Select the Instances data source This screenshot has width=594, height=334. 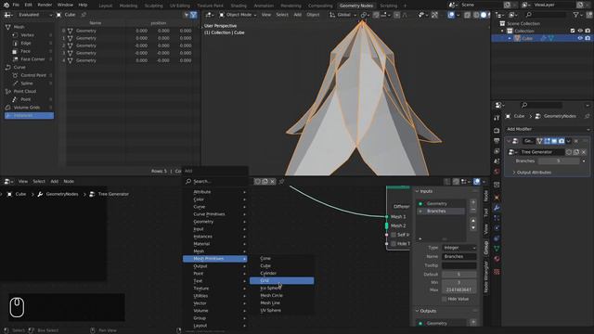point(29,115)
